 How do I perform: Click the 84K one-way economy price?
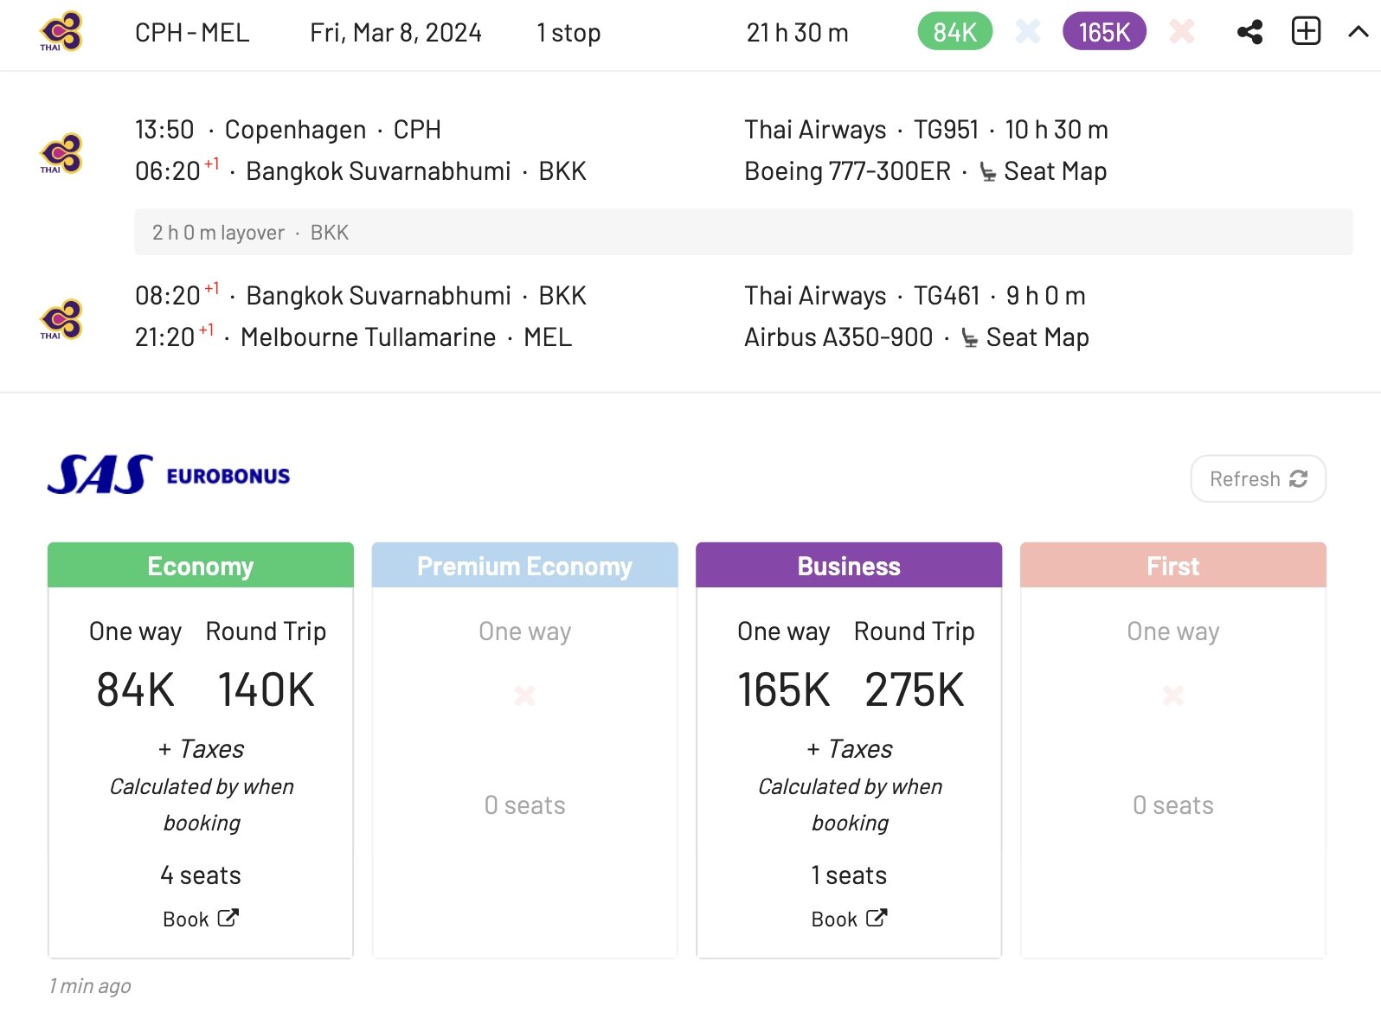tap(135, 690)
